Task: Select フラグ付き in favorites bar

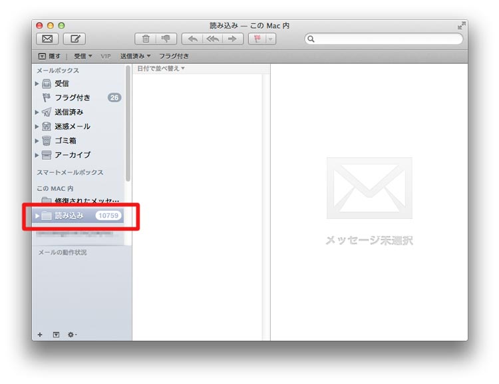Action: [x=174, y=57]
